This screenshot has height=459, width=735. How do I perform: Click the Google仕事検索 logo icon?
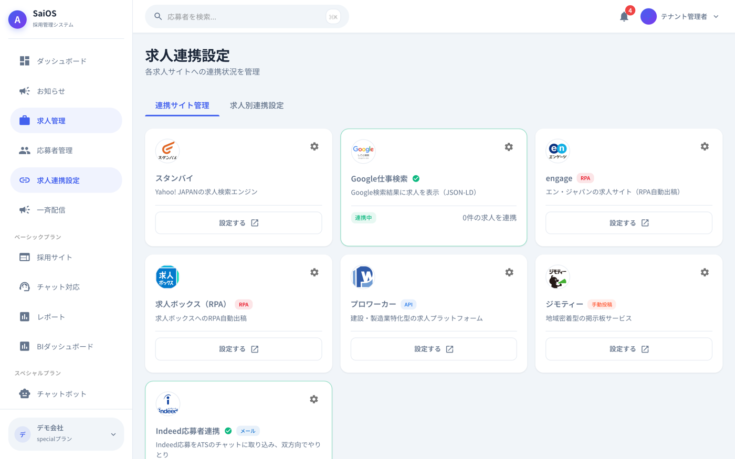click(363, 152)
